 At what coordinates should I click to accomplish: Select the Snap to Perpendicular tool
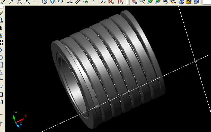click(70, 2)
